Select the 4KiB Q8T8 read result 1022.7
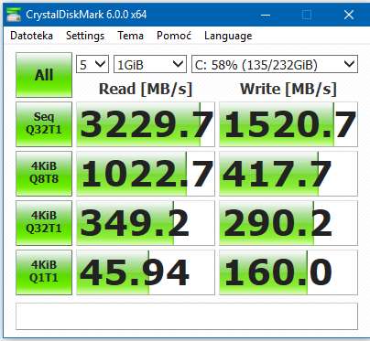Image resolution: width=370 pixels, height=341 pixels. [x=146, y=174]
